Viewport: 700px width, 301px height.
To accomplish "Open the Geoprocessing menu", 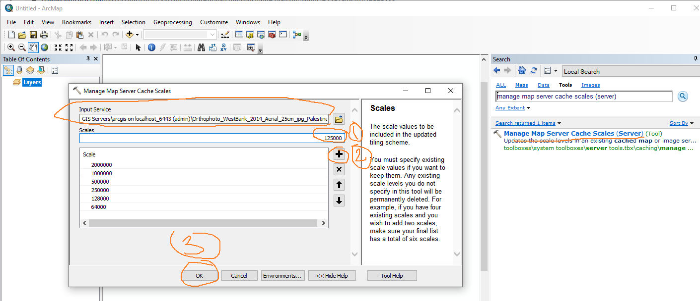I will (x=172, y=22).
